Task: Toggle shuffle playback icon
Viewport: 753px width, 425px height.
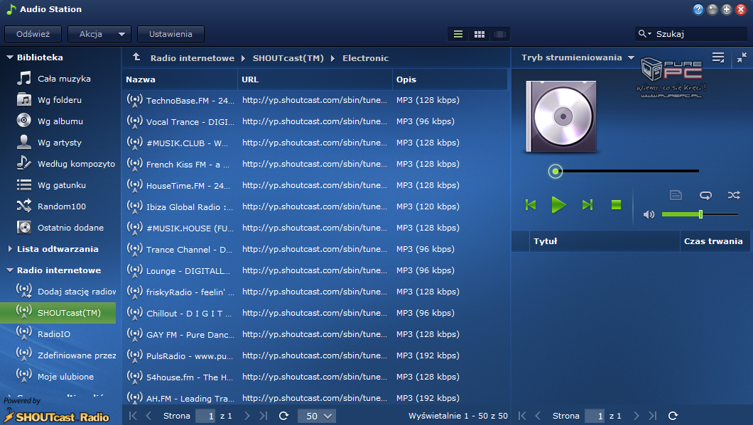Action: tap(734, 195)
